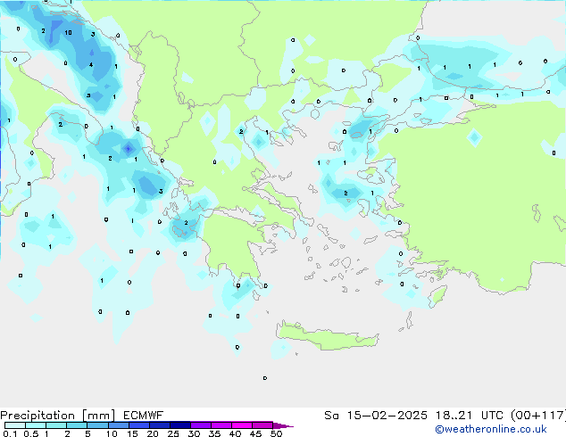Click the above-50 mm legend arrow tip
Viewport: 566px width, 437px height.
tap(283, 425)
